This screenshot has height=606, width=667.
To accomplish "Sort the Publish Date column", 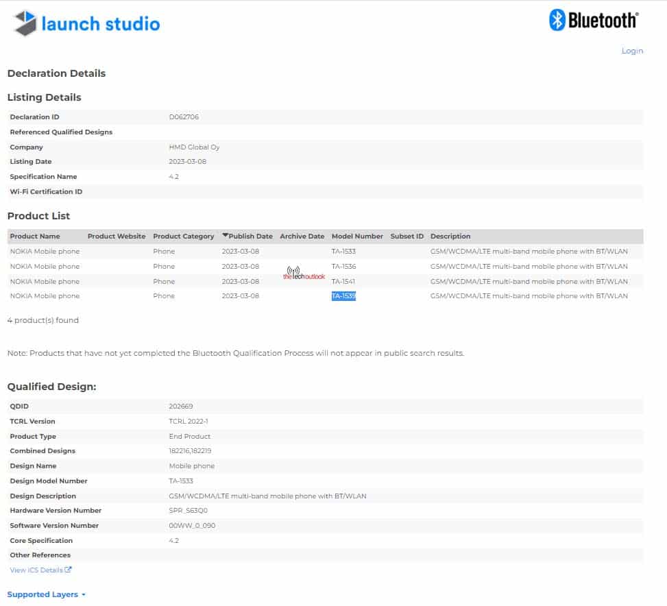I will click(251, 236).
